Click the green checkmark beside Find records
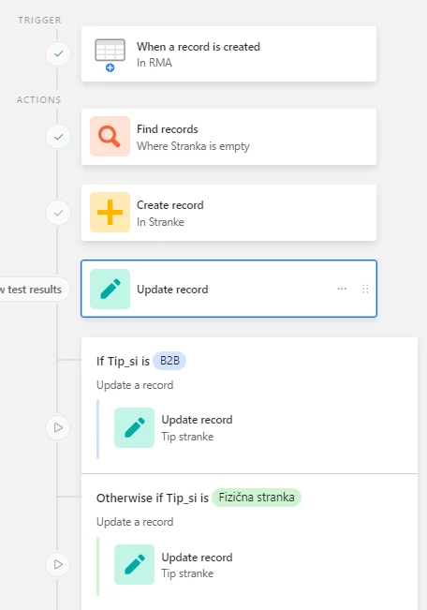Screen dimensions: 427x610 point(58,137)
